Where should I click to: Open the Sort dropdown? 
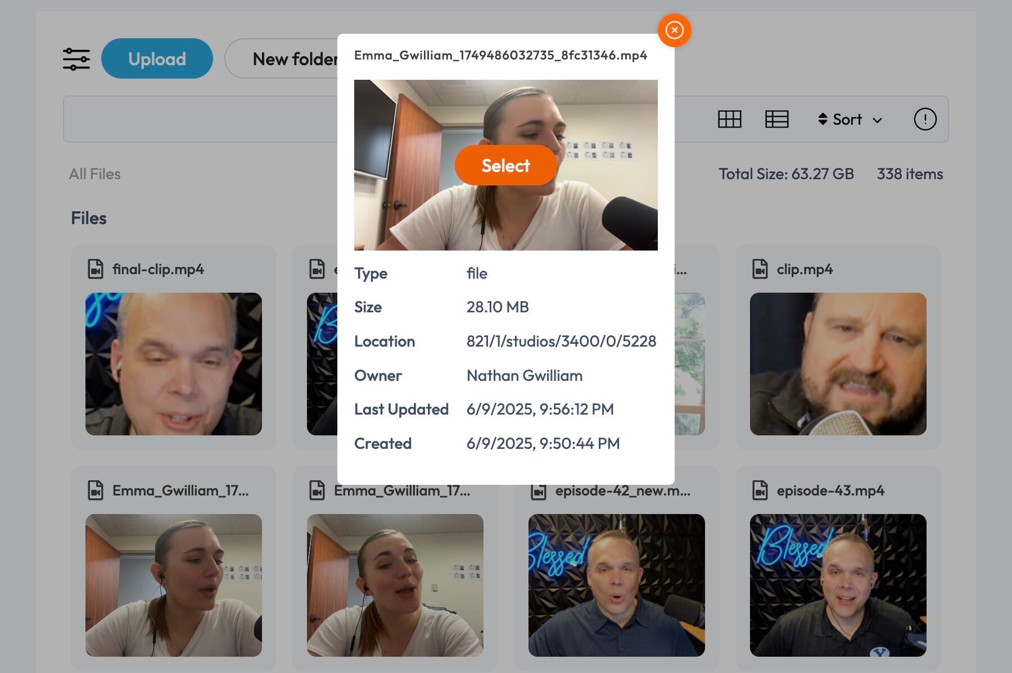tap(850, 119)
